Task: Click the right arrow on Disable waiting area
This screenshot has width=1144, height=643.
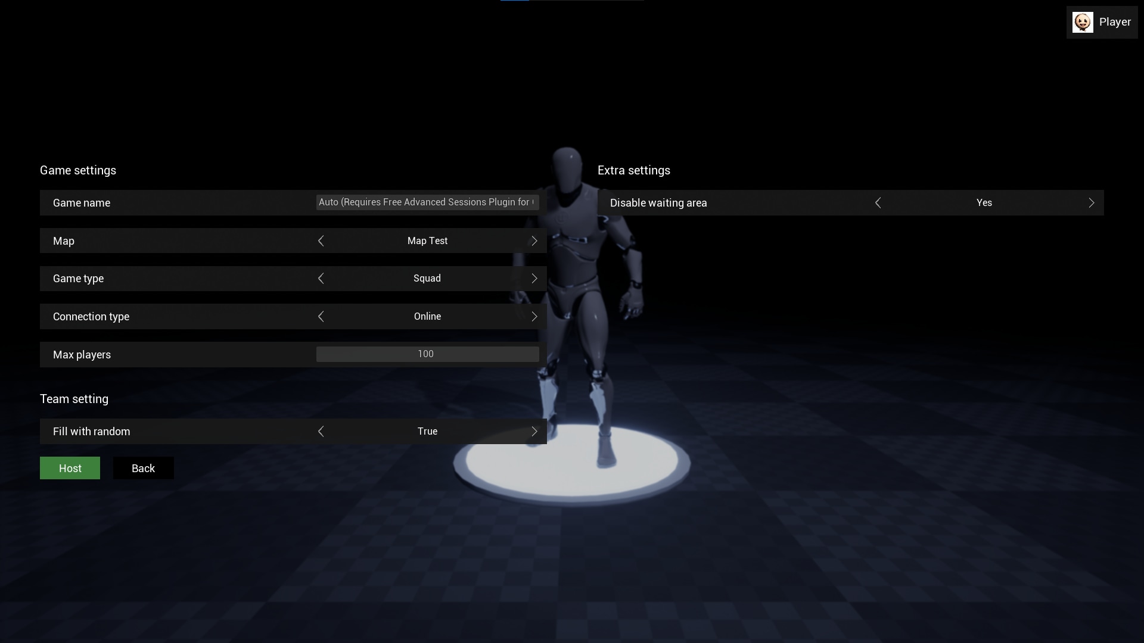Action: (1092, 202)
